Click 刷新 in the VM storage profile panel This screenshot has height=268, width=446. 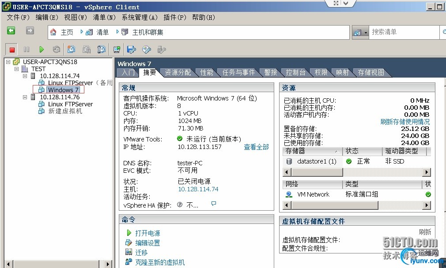pyautogui.click(x=425, y=232)
